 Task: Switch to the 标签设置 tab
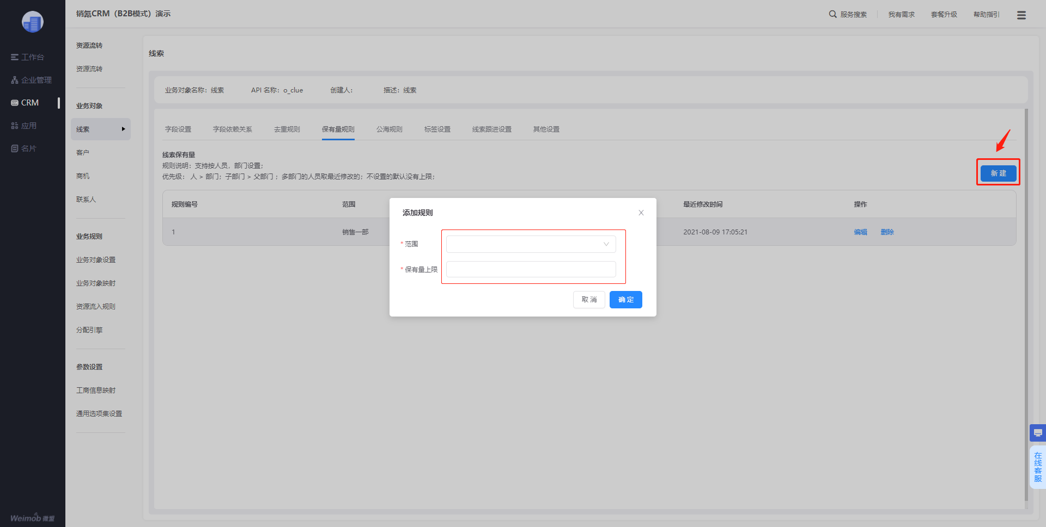point(437,129)
